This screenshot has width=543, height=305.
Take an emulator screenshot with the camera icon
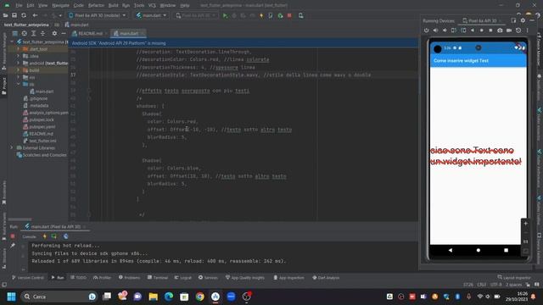point(500,30)
